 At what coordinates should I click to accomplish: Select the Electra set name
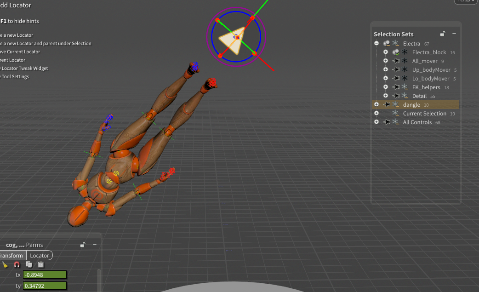(411, 43)
